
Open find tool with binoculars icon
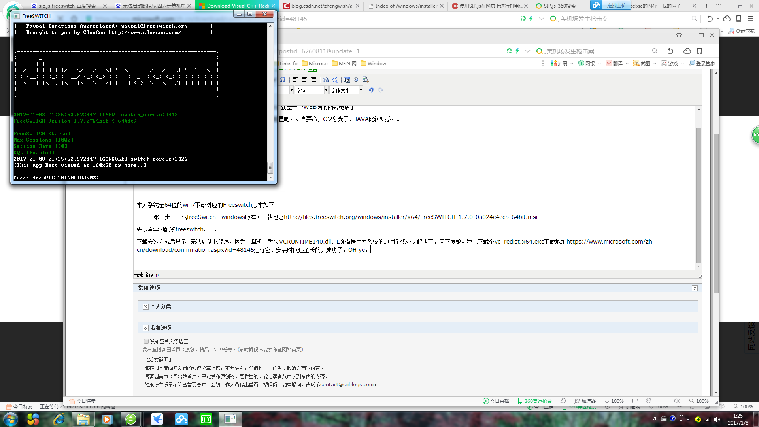tap(325, 80)
